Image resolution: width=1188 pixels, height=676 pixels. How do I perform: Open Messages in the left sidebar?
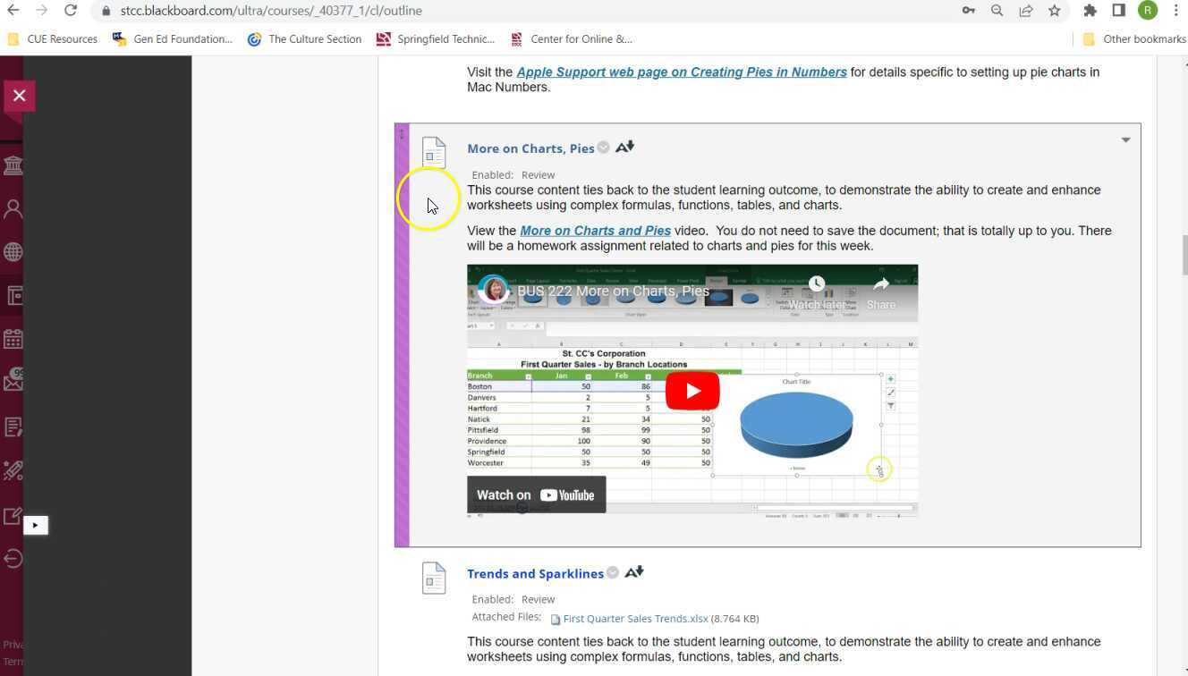tap(13, 379)
